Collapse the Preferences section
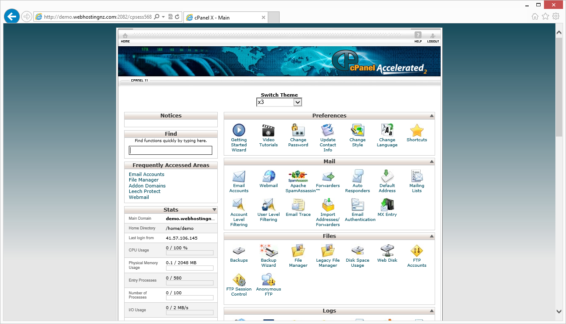Screen dimensions: 566x324 [x=431, y=116]
